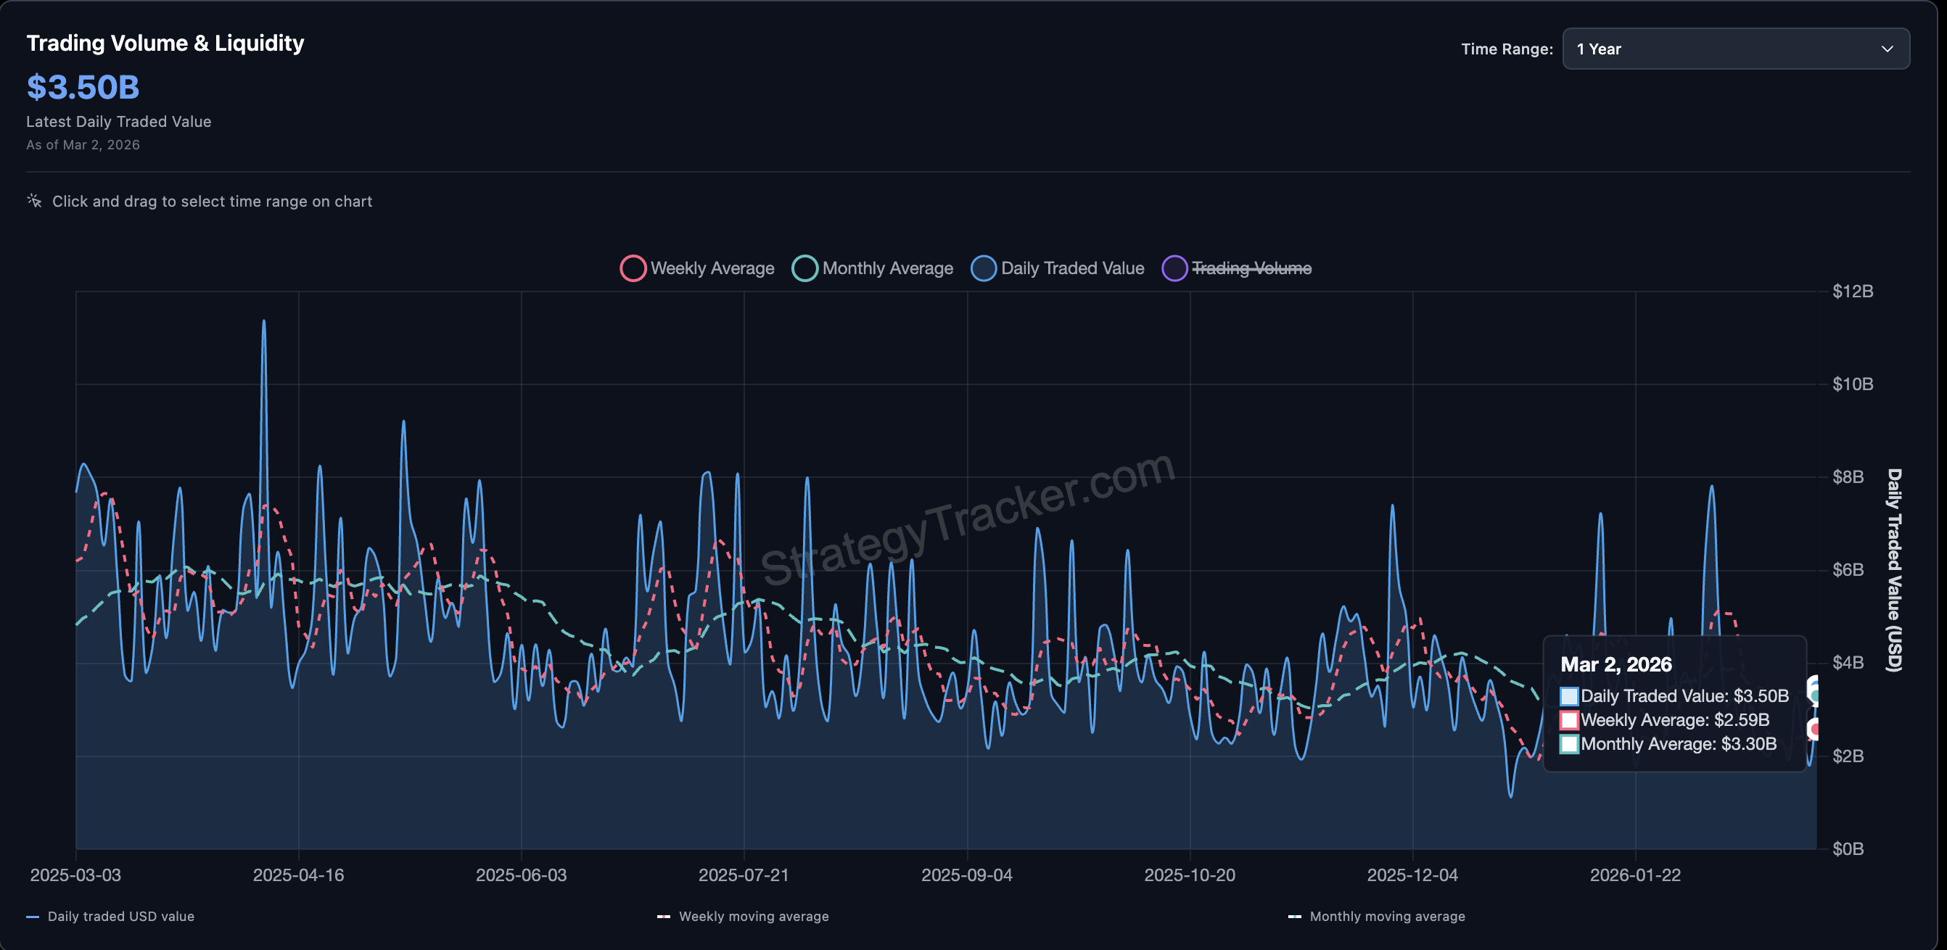The width and height of the screenshot is (1947, 950).
Task: Click the blue dash icon beside Daily traded USD value
Action: point(33,916)
